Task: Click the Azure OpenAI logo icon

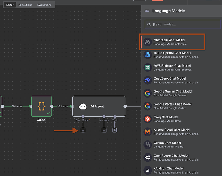Action: 147,55
